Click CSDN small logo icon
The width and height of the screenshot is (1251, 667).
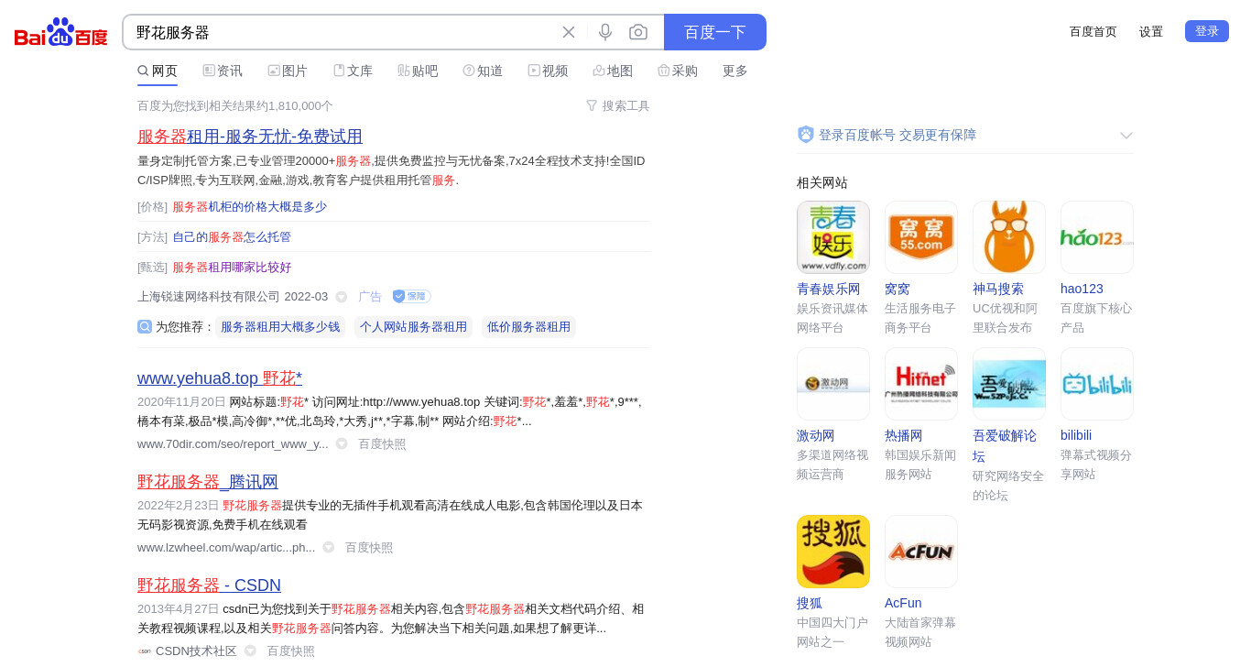click(145, 651)
